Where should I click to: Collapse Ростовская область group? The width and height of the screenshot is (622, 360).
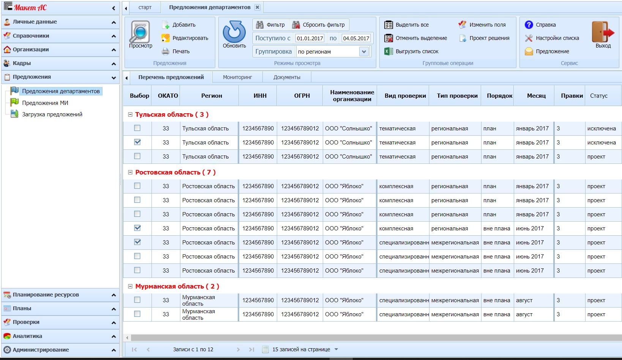pyautogui.click(x=130, y=172)
